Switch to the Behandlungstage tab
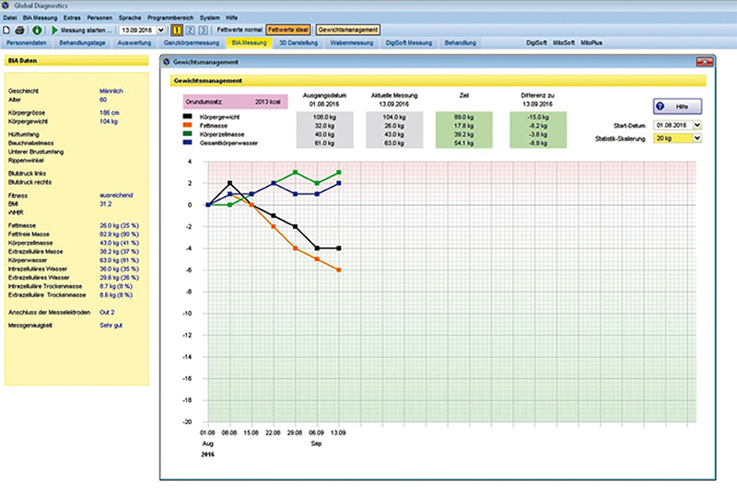The height and width of the screenshot is (504, 737). pos(82,42)
